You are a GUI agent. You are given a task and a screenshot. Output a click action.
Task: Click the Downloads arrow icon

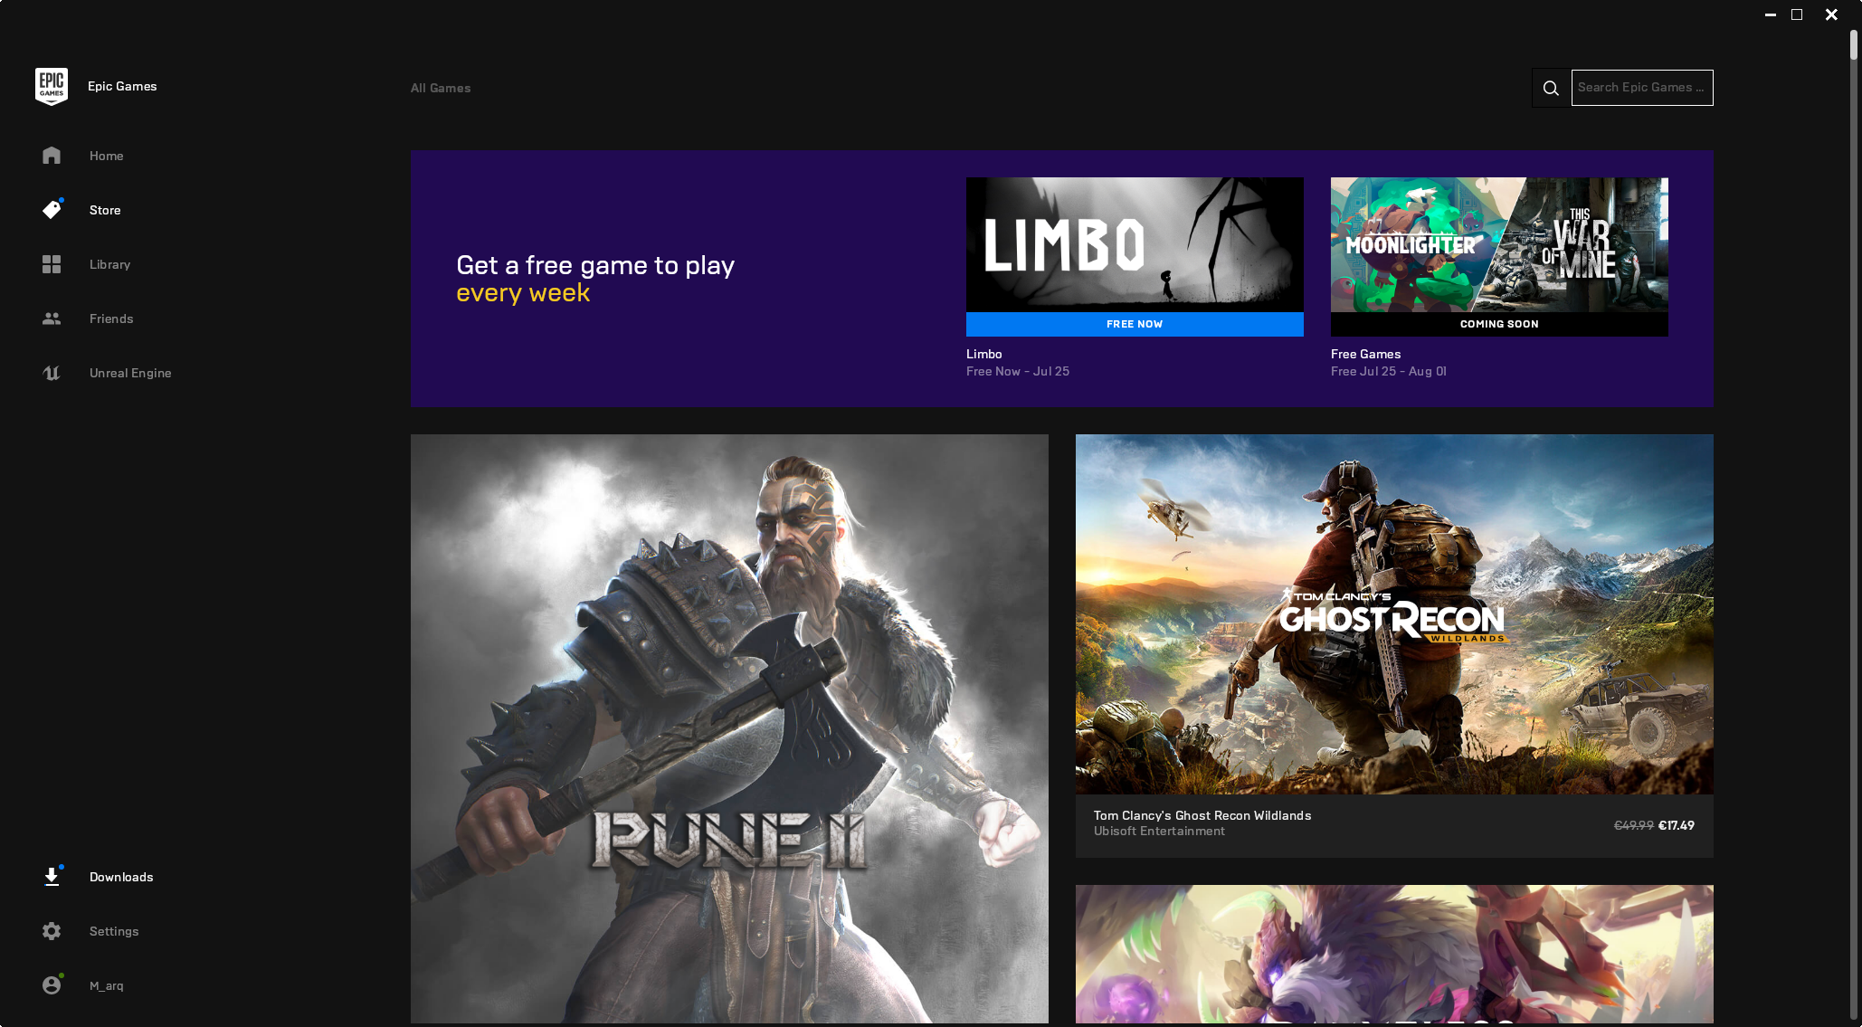click(52, 877)
